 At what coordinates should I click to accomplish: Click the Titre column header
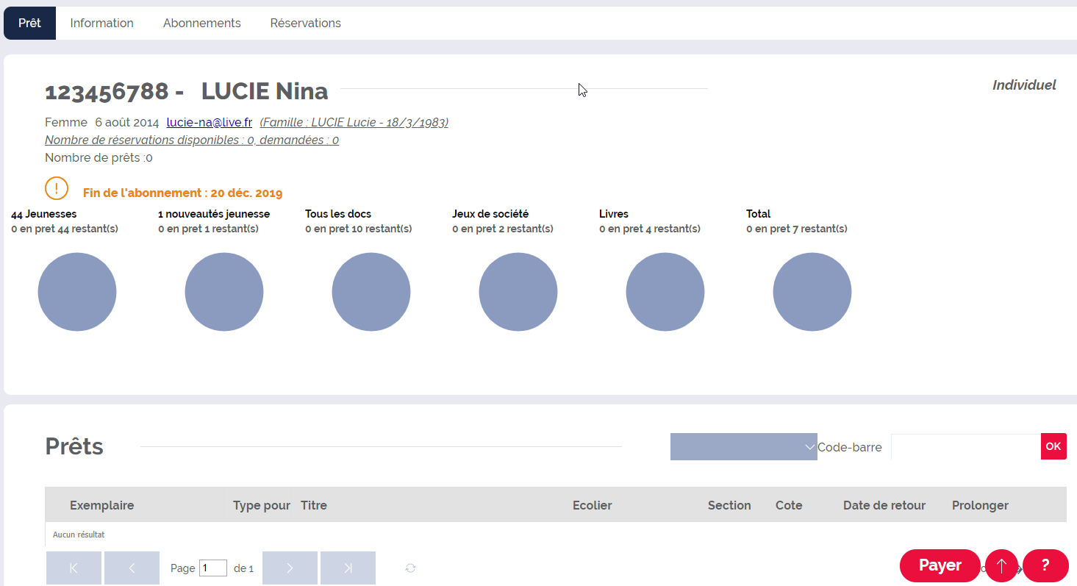click(x=314, y=505)
